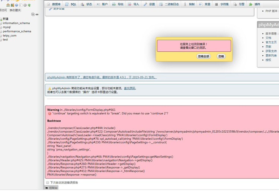Viewport: 279px width, 191px height.
Task: Open the 更新列表 changelog link
Action: (271, 56)
